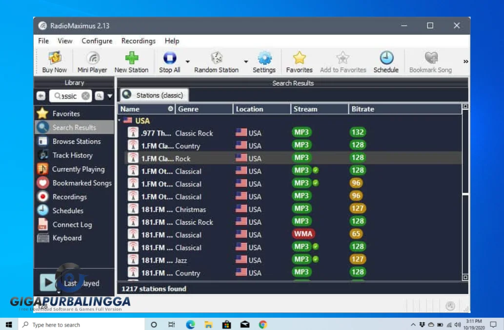This screenshot has width=504, height=330.
Task: Open the Schedule clock tool
Action: point(386,62)
